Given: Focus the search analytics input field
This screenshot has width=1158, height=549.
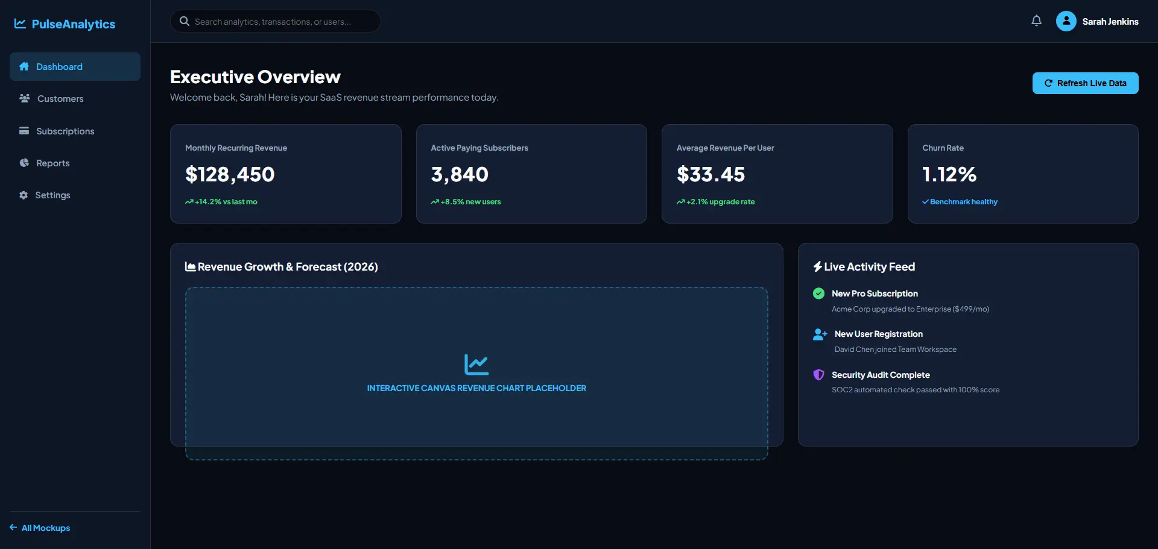Looking at the screenshot, I should pyautogui.click(x=275, y=21).
